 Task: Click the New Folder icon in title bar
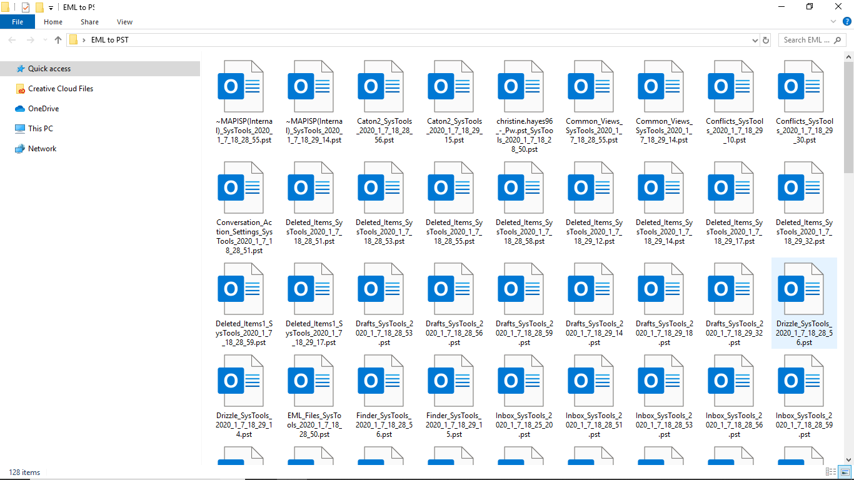pyautogui.click(x=39, y=7)
